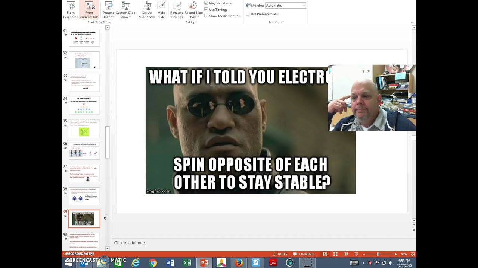Viewport: 478px width, 268px height.
Task: Click the thumbnail pane scroll-down arrow
Action: (108, 248)
